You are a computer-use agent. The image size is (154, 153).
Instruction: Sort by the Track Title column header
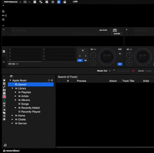[128, 81]
